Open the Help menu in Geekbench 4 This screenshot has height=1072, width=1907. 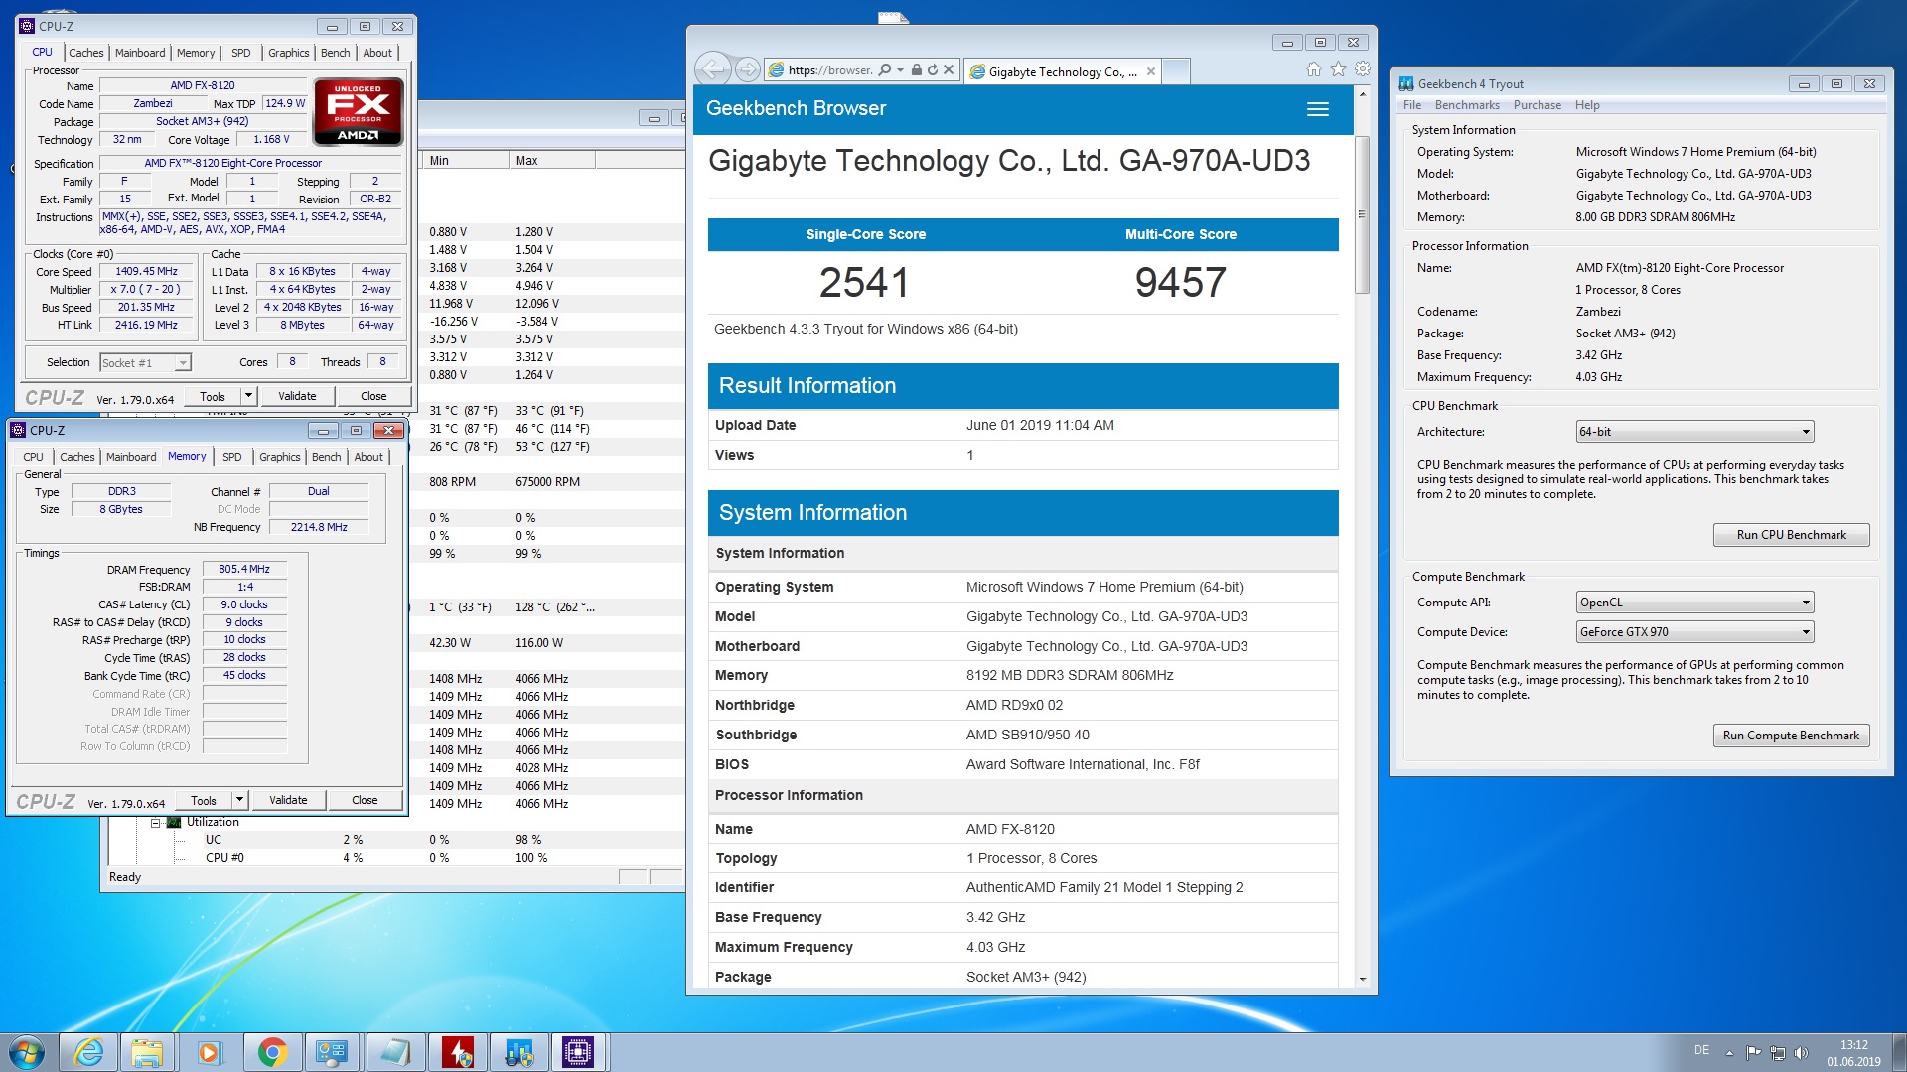coord(1587,105)
